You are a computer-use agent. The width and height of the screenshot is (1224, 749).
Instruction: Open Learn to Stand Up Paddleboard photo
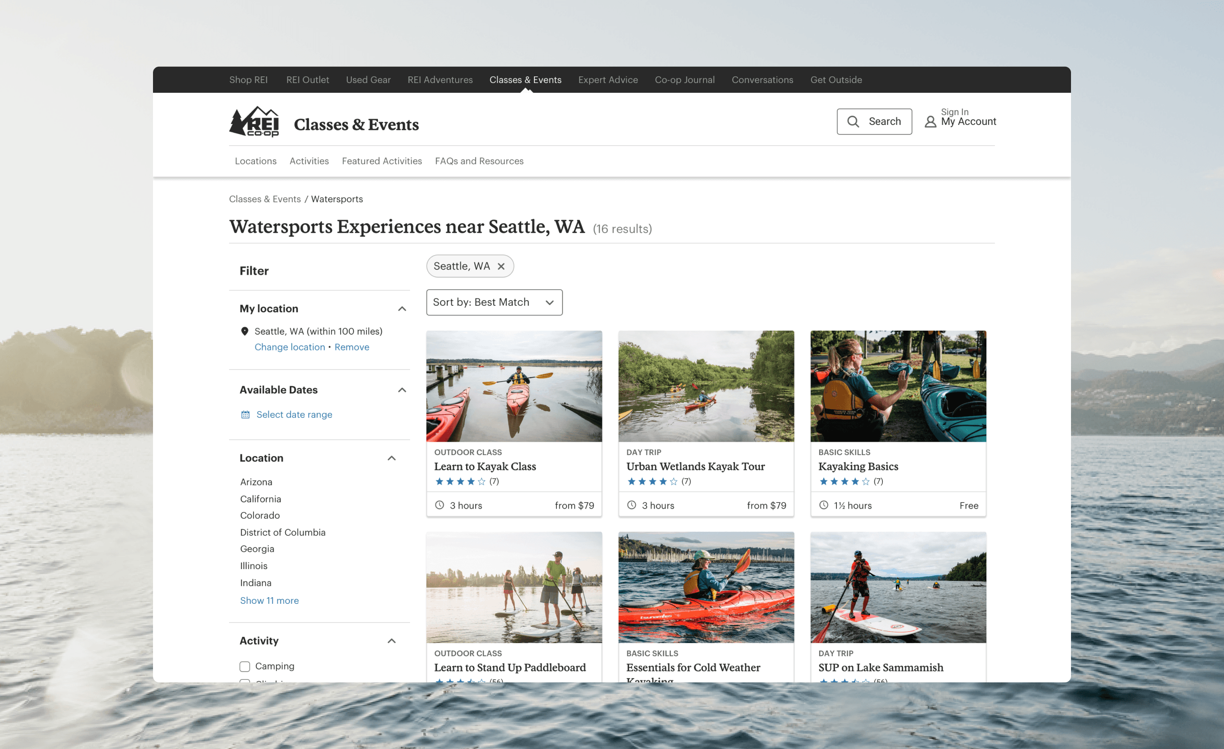(x=514, y=587)
